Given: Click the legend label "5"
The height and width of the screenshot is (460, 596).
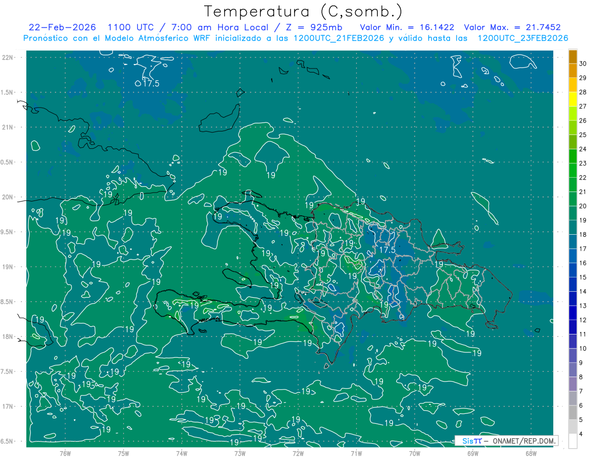Looking at the screenshot, I should [x=582, y=420].
